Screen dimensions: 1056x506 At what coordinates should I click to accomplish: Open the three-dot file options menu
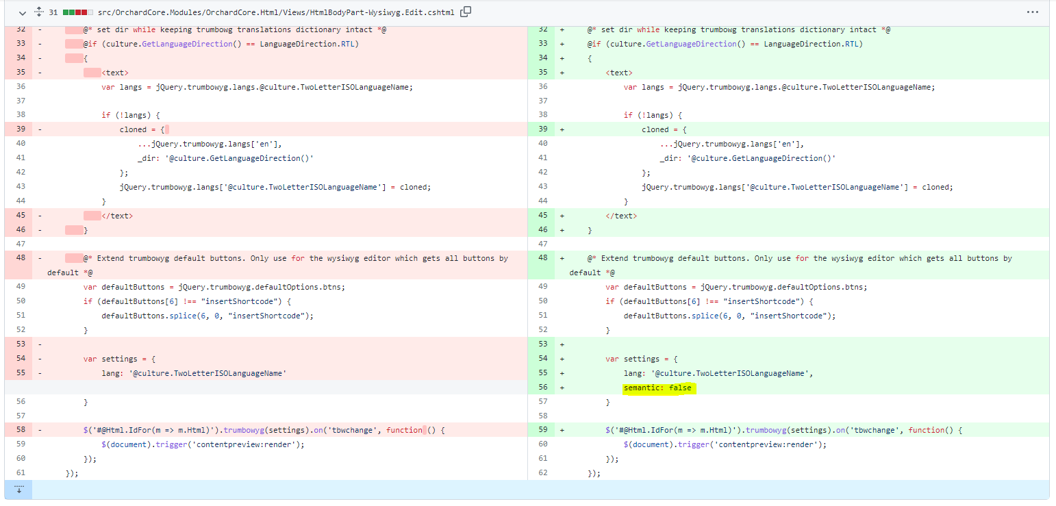(1032, 12)
